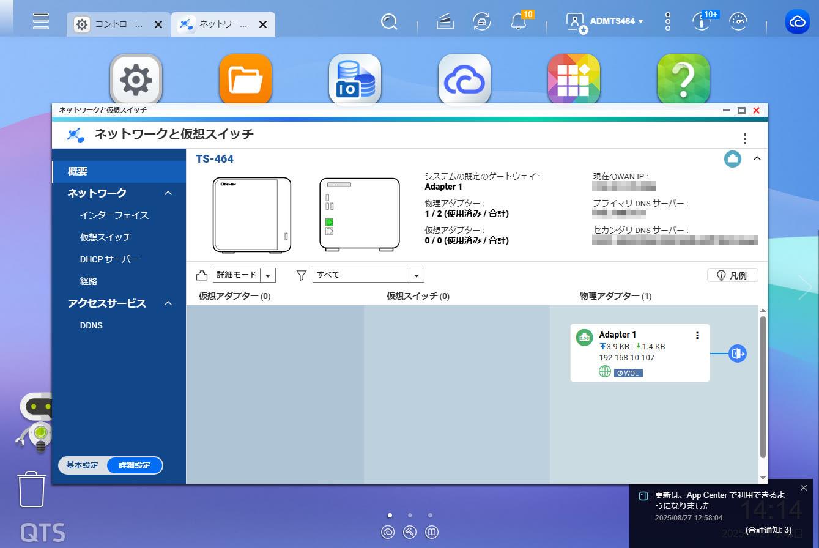Screen dimensions: 819x548
Task: Open the dashboard gauge icon
Action: pos(739,22)
